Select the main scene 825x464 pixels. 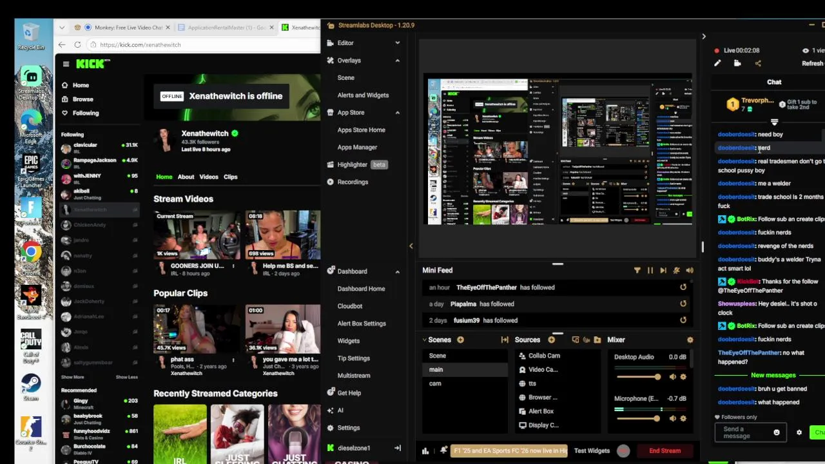465,369
